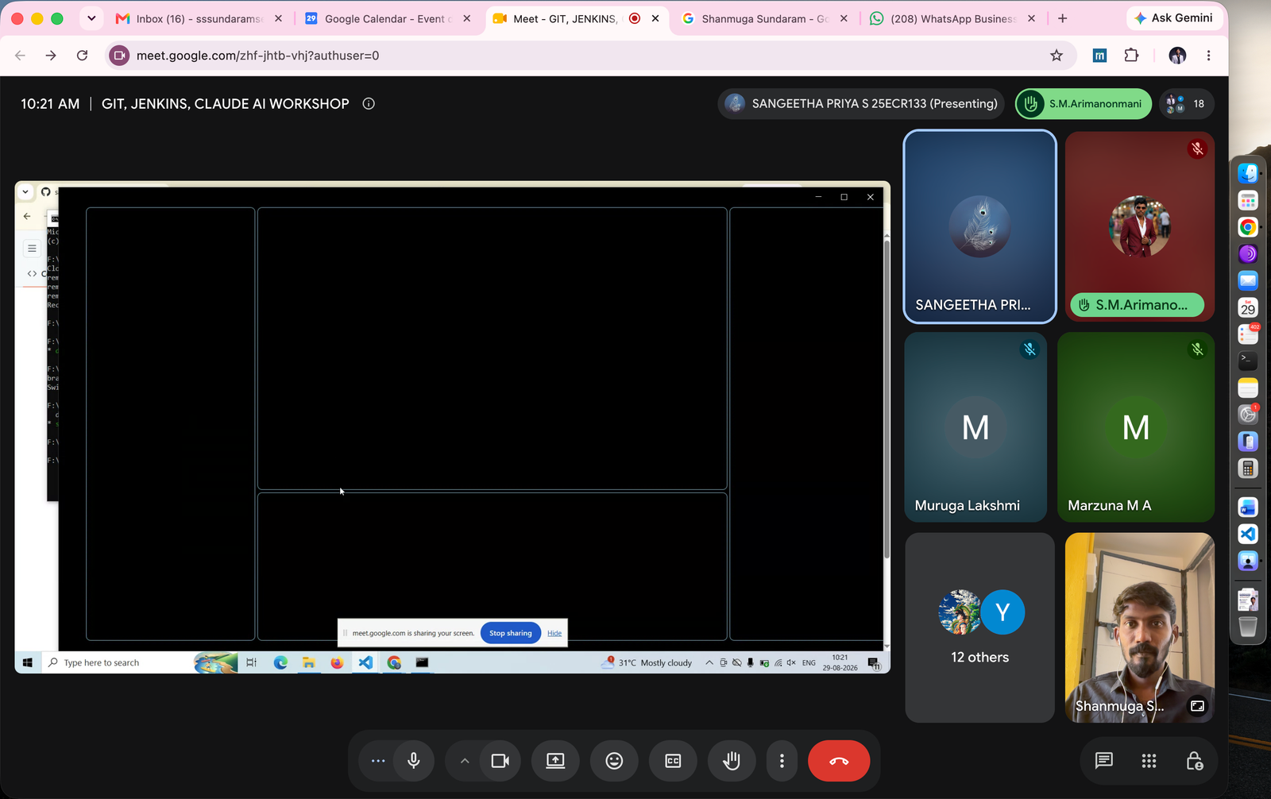The image size is (1271, 799).
Task: Click Hide link in sharing banner
Action: coord(554,633)
